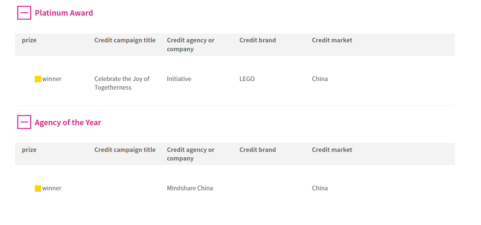Click the yellow winner swatch for LEGO row
This screenshot has height=225, width=481.
[x=38, y=79]
